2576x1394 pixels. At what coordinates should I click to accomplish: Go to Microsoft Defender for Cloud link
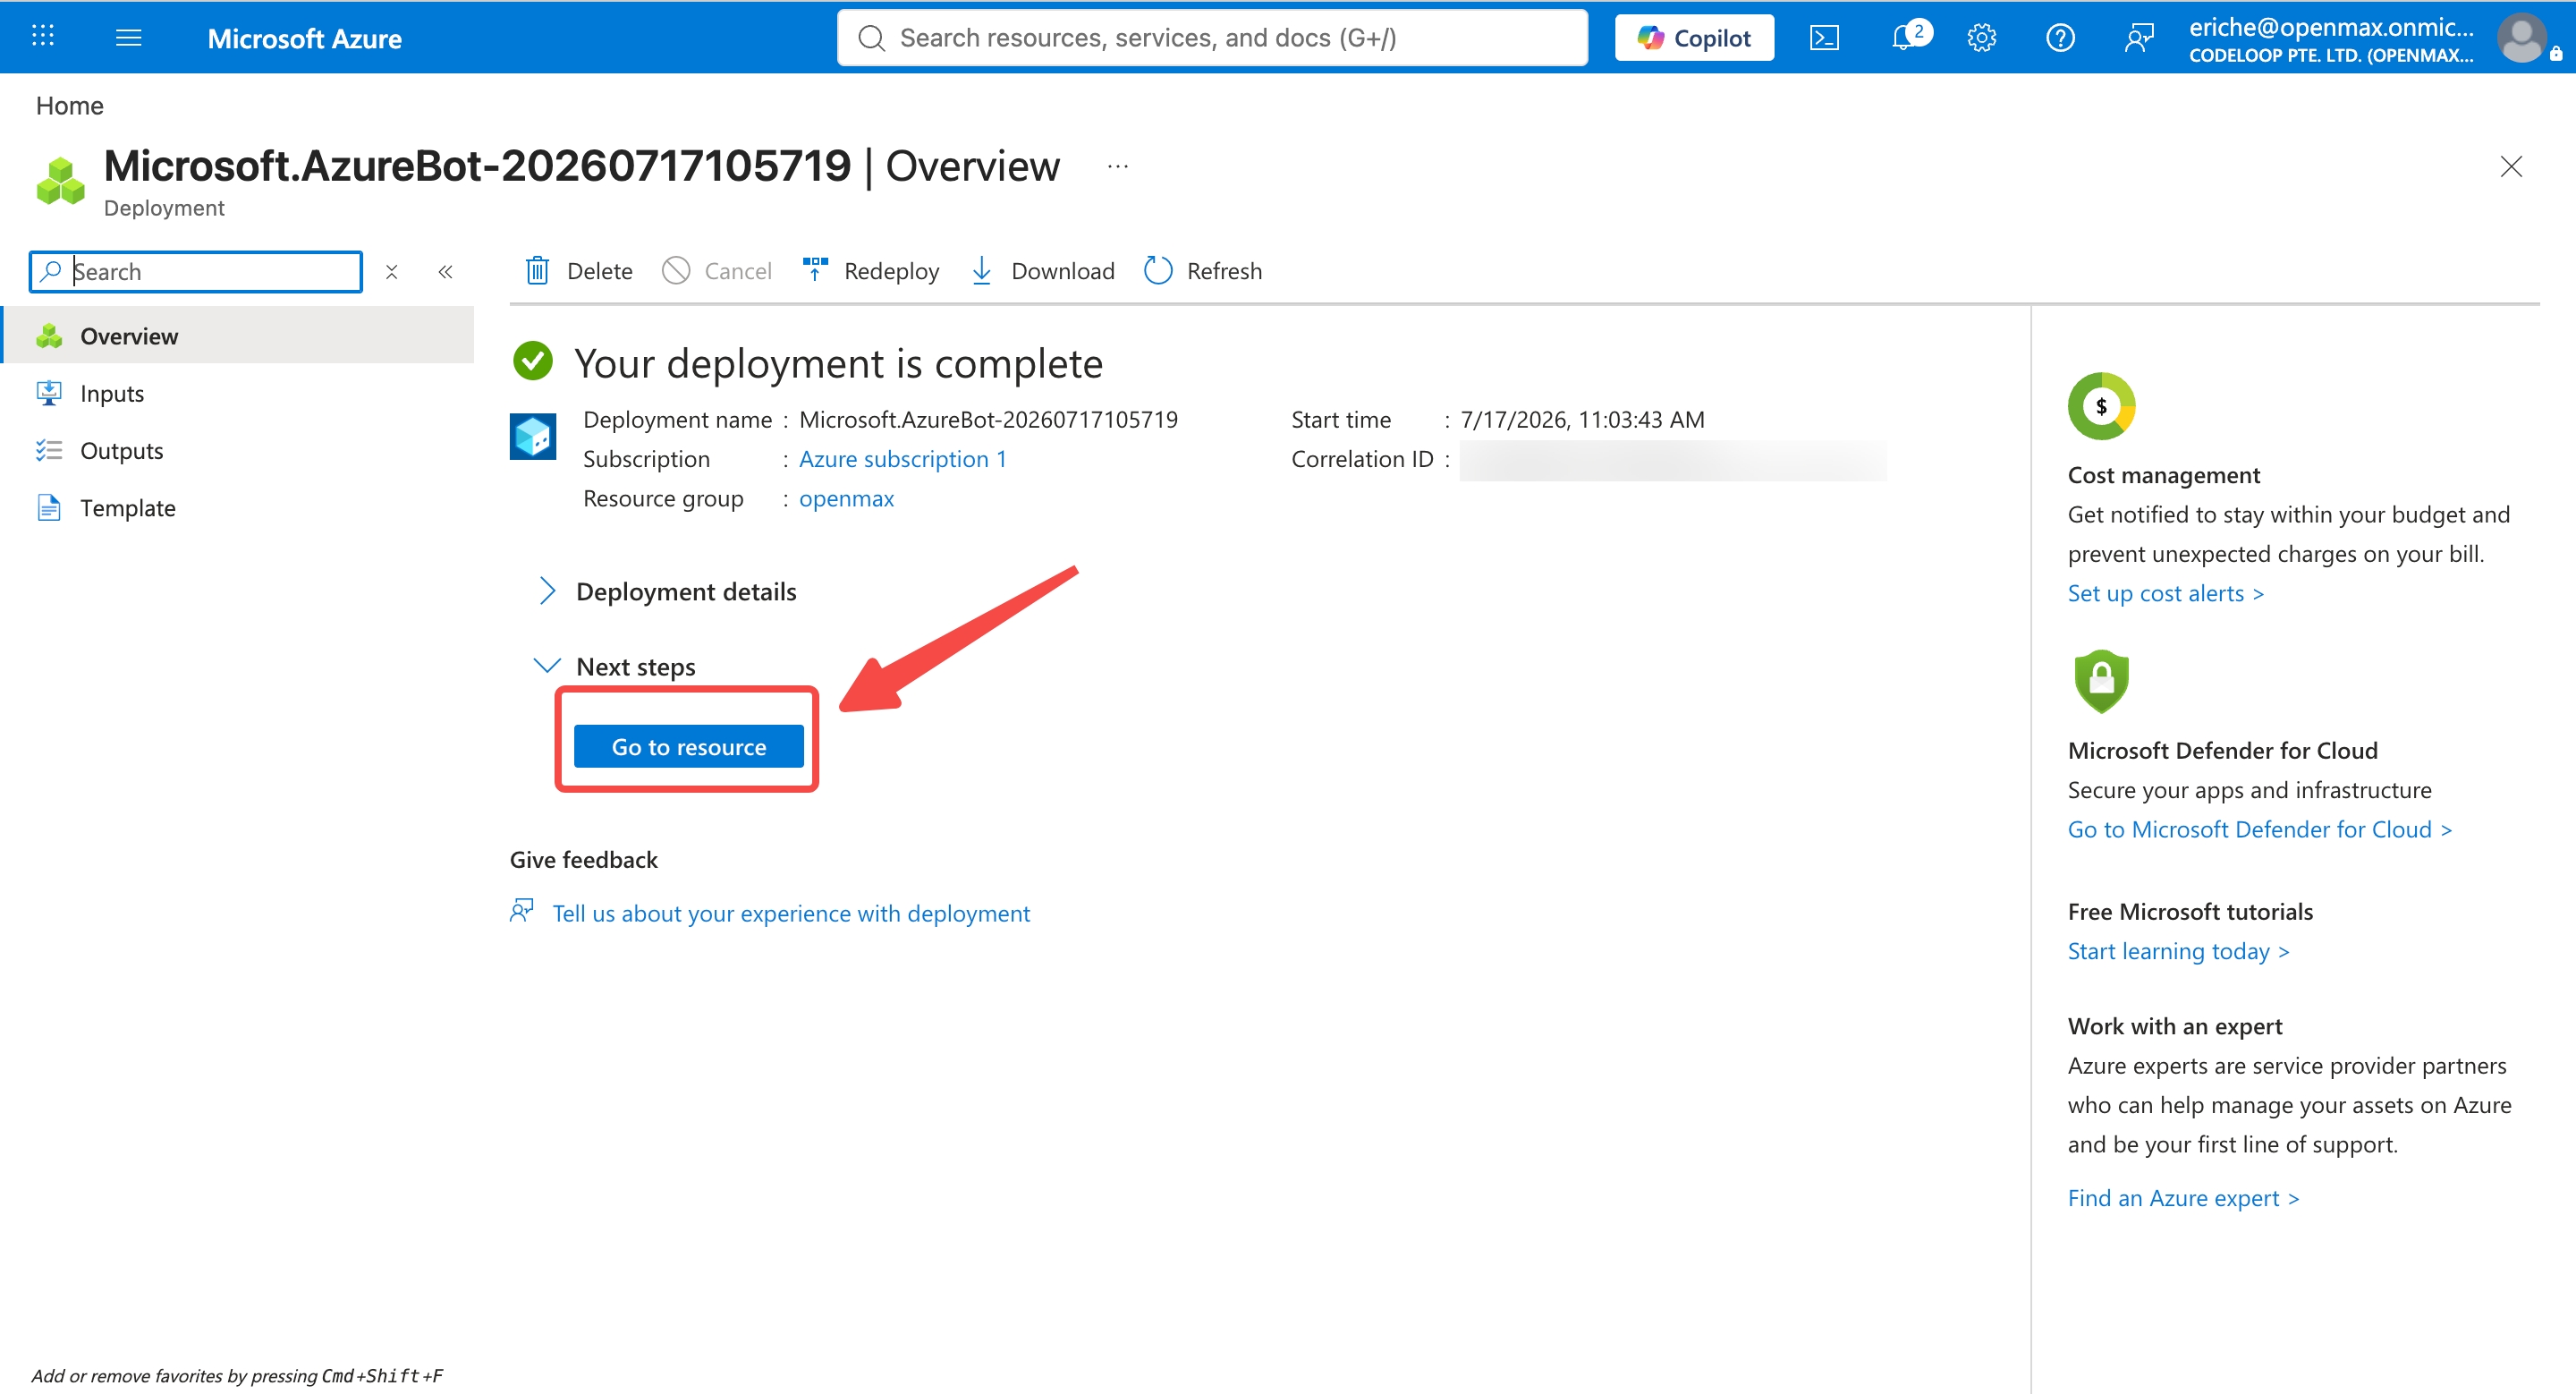tap(2259, 830)
